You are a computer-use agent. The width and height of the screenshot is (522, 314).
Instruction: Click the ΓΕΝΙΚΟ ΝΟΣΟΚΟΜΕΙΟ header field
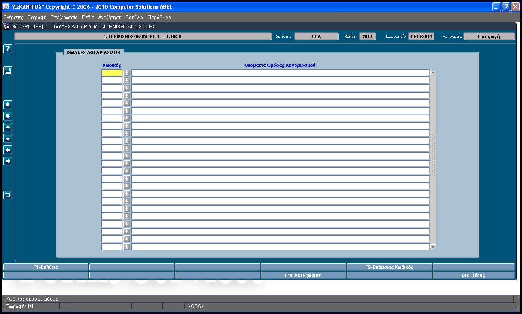pos(143,36)
